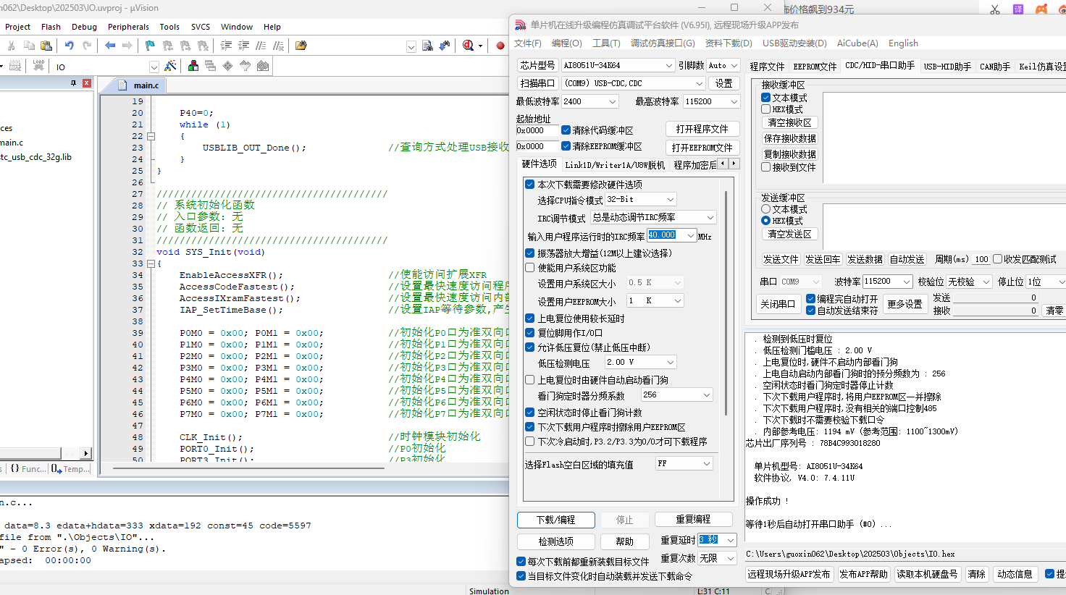Viewport: 1066px width, 595px height.
Task: Click 下载/编程 button
Action: [556, 520]
